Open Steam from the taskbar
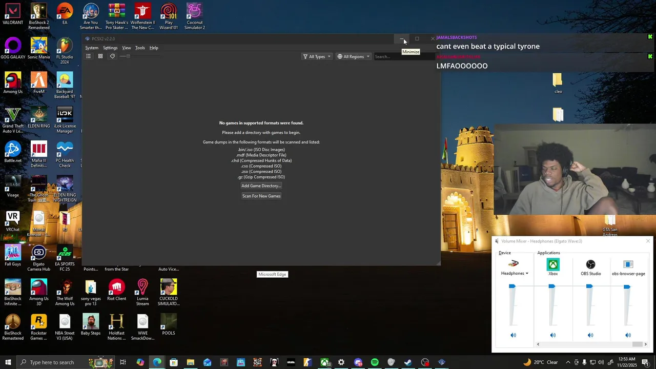The height and width of the screenshot is (369, 656). pos(408,362)
